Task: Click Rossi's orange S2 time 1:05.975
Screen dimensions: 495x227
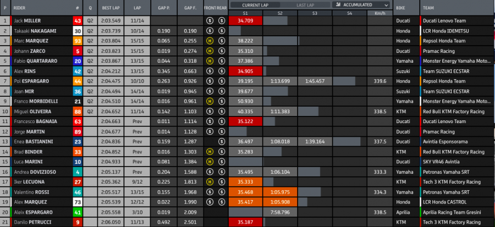Action: [x=280, y=192]
